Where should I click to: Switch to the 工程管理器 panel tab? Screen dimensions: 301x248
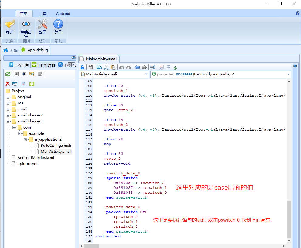[44, 65]
